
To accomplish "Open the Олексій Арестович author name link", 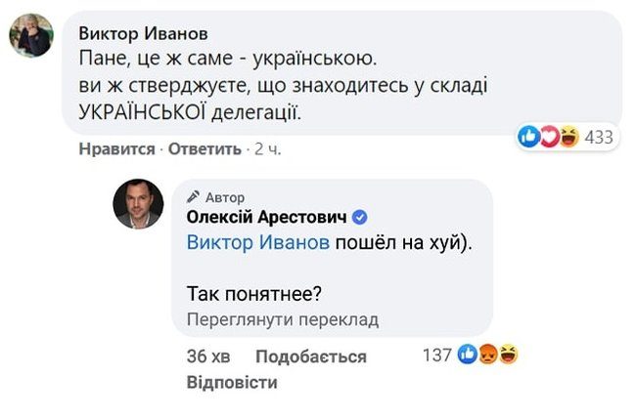I will coord(266,217).
